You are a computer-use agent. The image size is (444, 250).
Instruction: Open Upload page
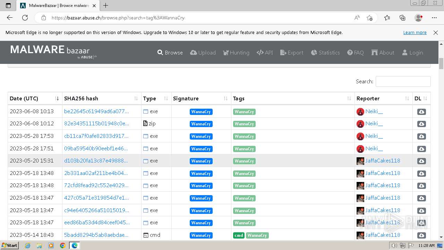coord(203,53)
